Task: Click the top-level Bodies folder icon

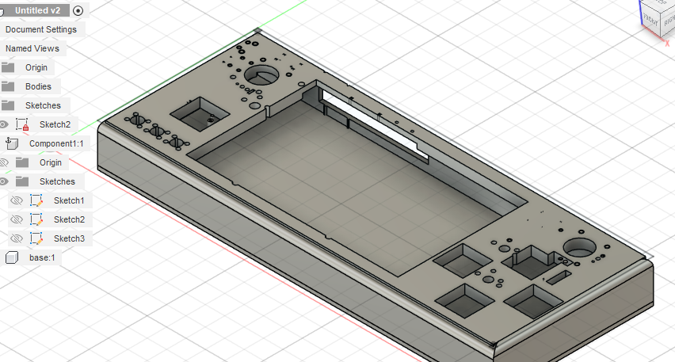Action: click(8, 86)
